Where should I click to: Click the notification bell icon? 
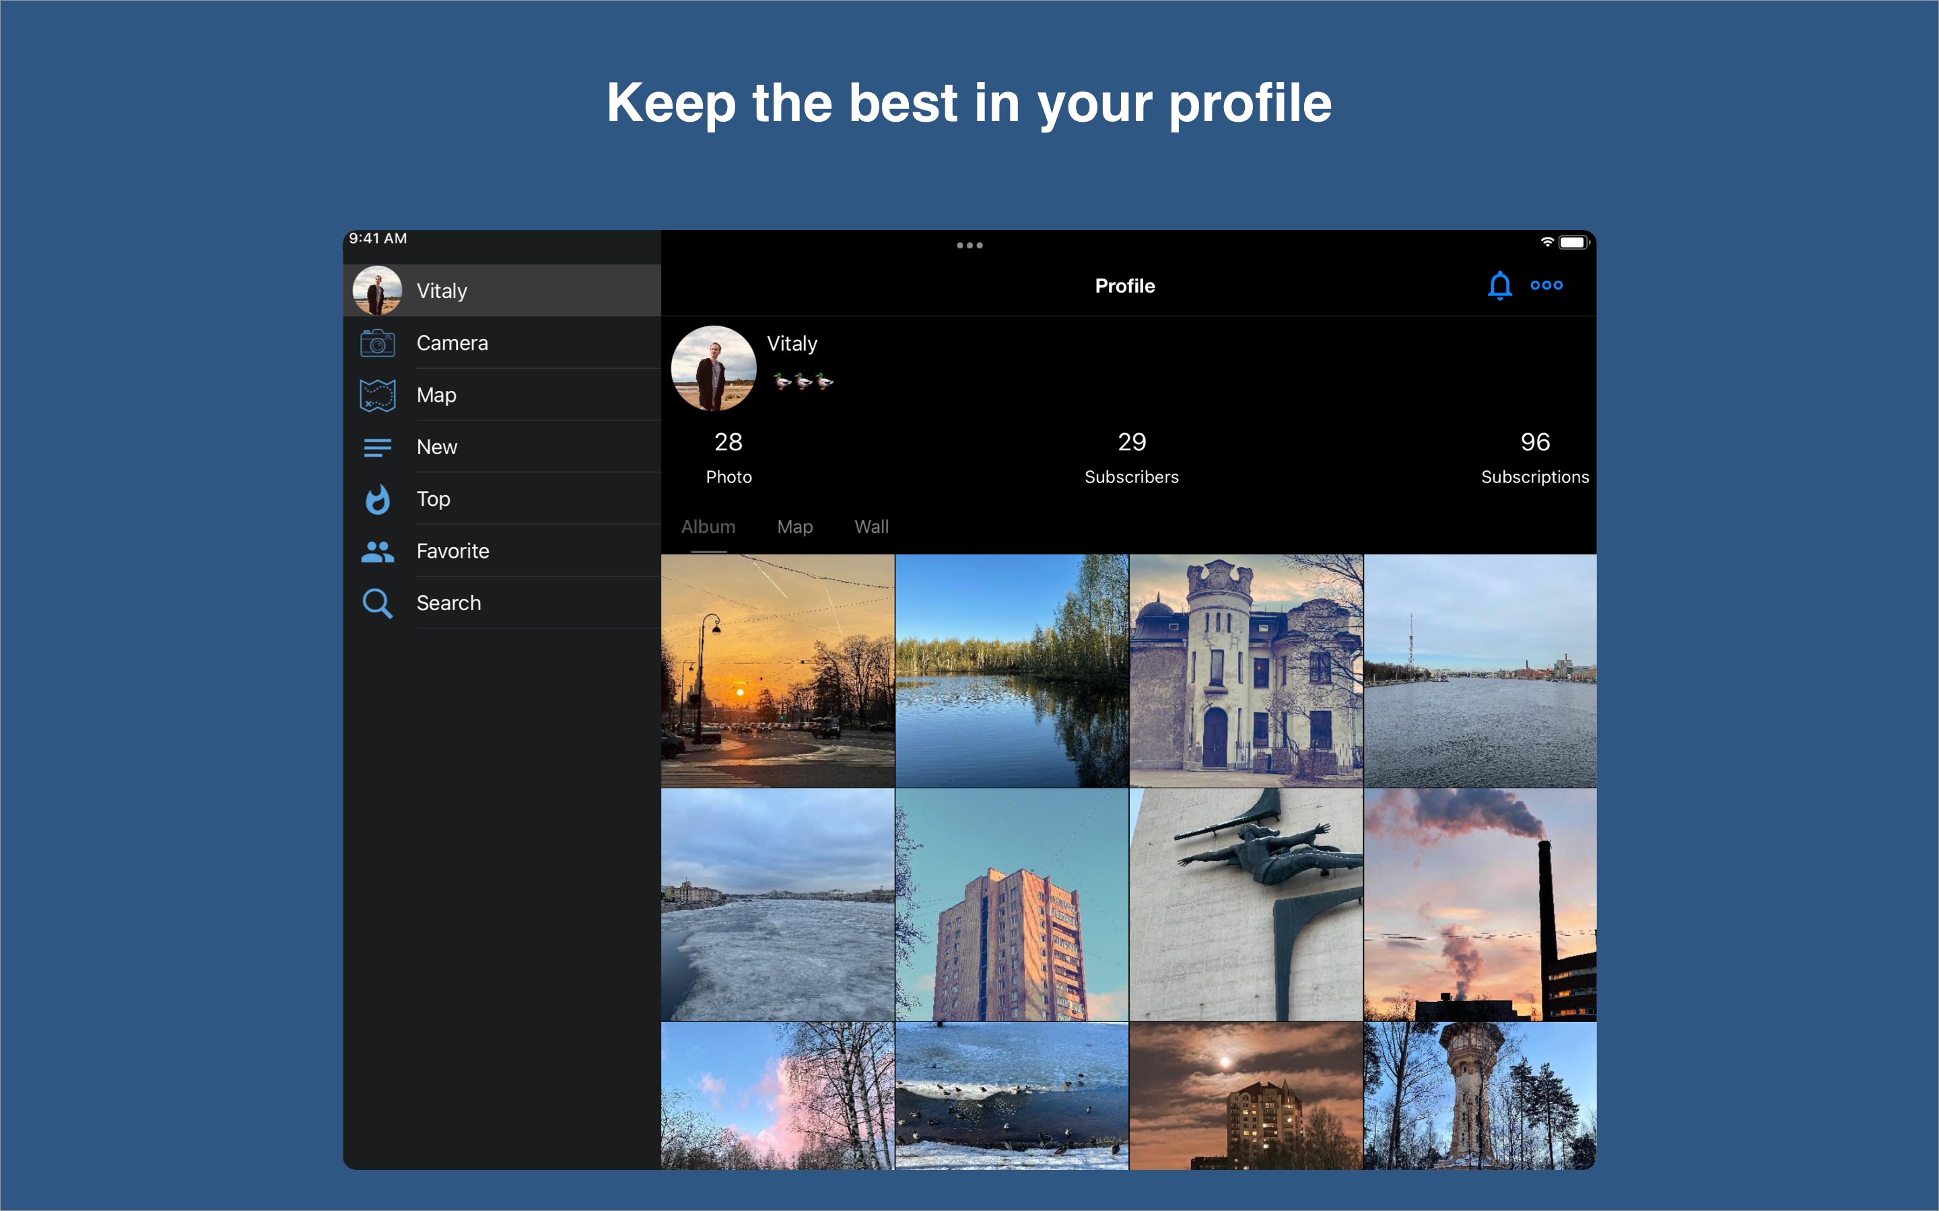coord(1499,286)
